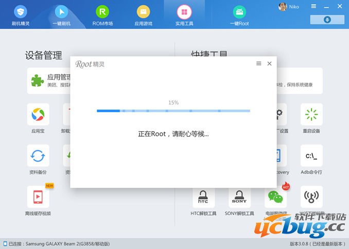This screenshot has height=249, width=349.
Task: Open the WeChat 电脑版微信 icon
Action: (x=275, y=199)
